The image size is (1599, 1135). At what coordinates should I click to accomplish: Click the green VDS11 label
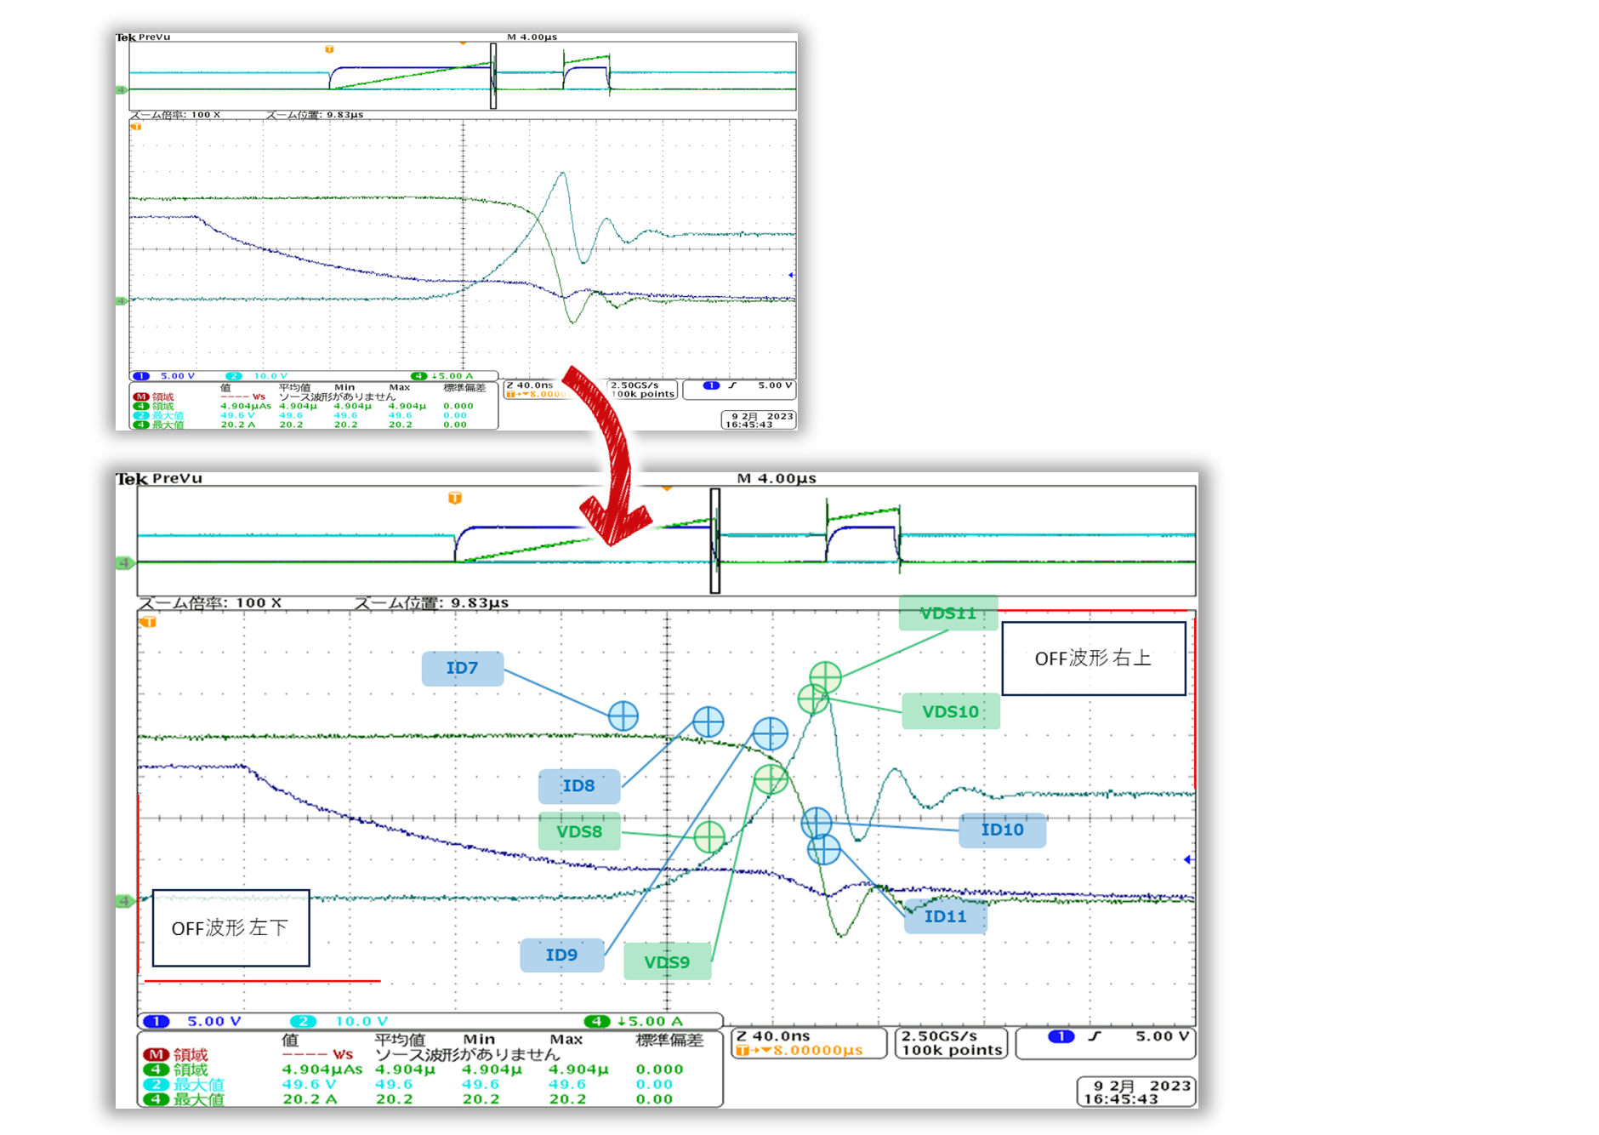point(947,613)
